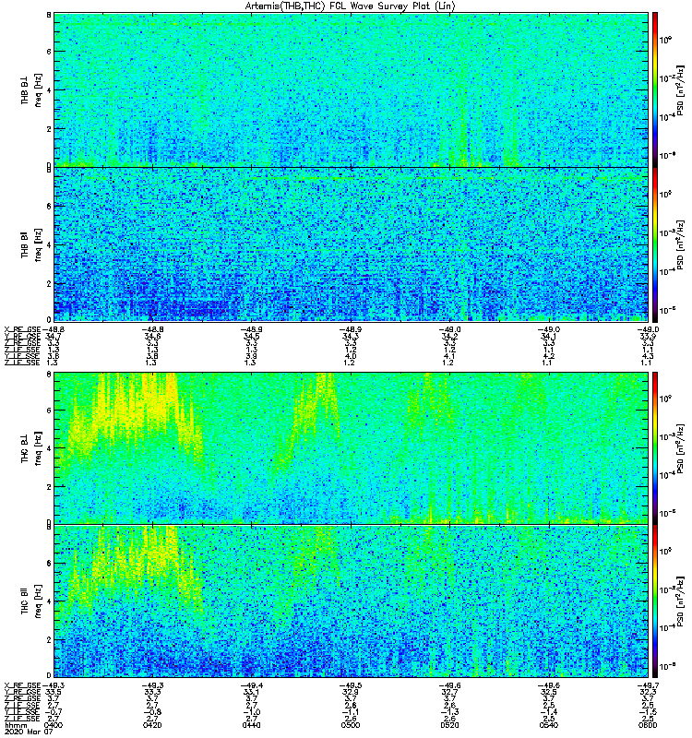Click the THC position value '33.5'

point(54,692)
